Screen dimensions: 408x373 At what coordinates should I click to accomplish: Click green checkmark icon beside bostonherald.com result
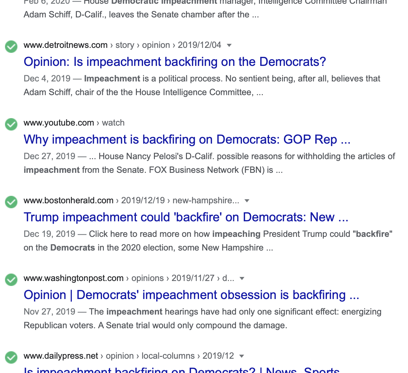pyautogui.click(x=11, y=202)
